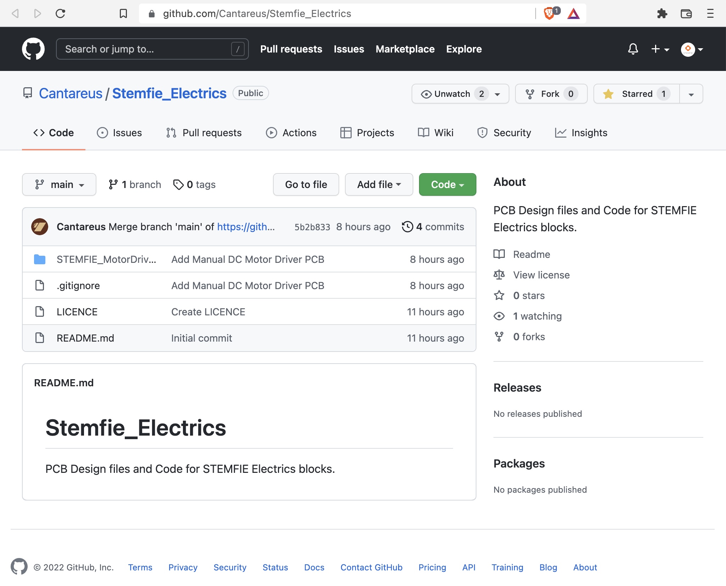Click the GitHub Octocat logo in header

tap(33, 49)
